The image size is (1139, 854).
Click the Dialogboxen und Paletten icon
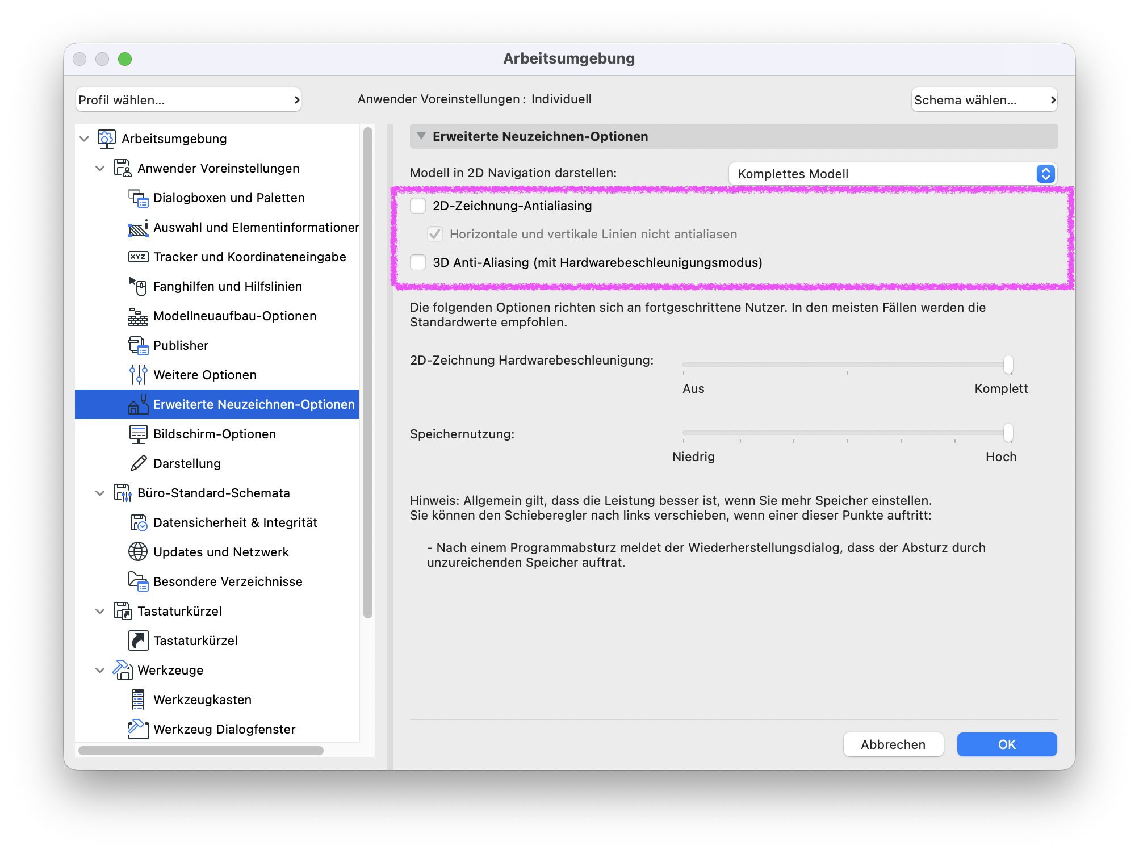138,198
